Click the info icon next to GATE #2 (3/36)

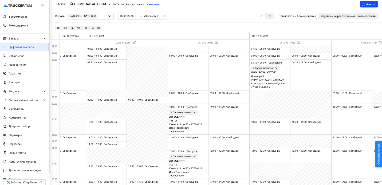pyautogui.click(x=216, y=43)
